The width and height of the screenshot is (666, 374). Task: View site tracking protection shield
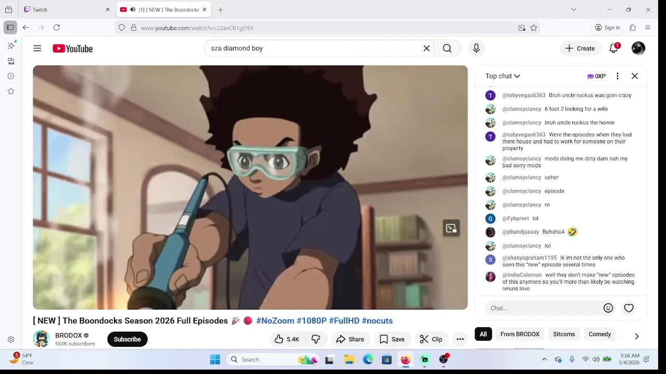click(122, 28)
